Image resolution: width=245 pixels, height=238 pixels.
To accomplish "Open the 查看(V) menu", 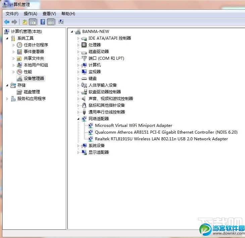I will click(x=49, y=14).
